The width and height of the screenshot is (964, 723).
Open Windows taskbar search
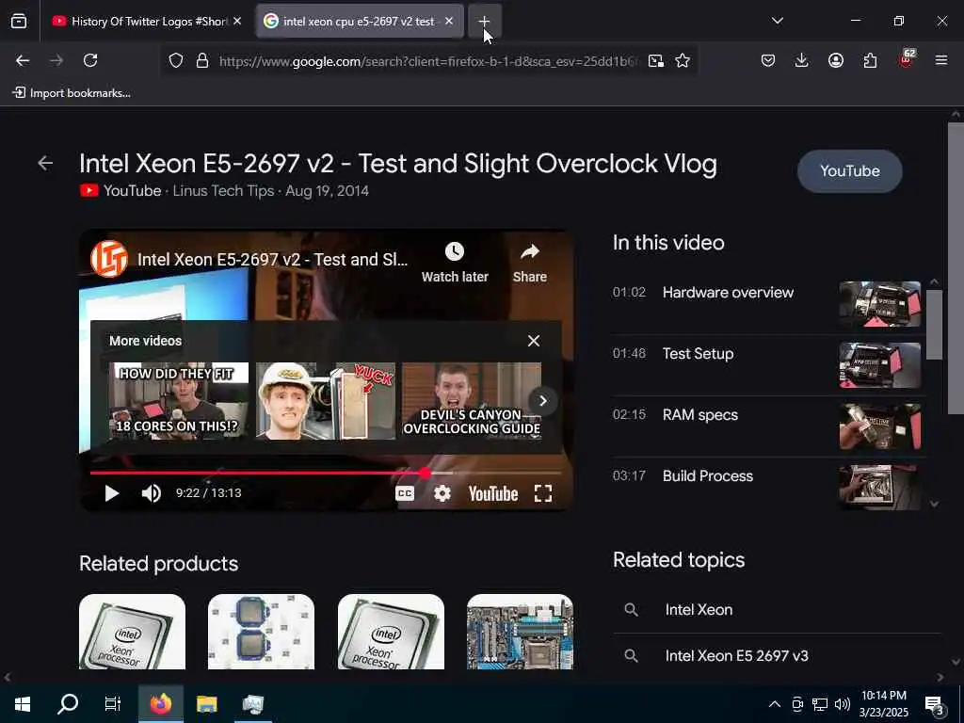68,704
